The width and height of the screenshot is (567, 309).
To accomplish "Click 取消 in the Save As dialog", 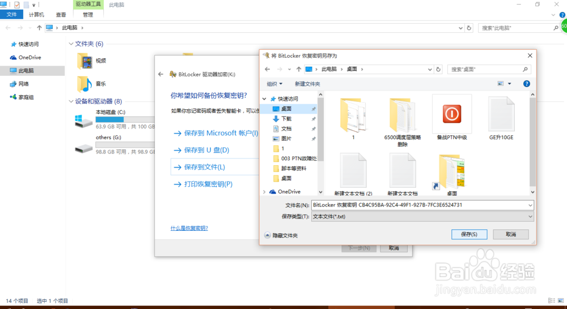I will pos(511,234).
